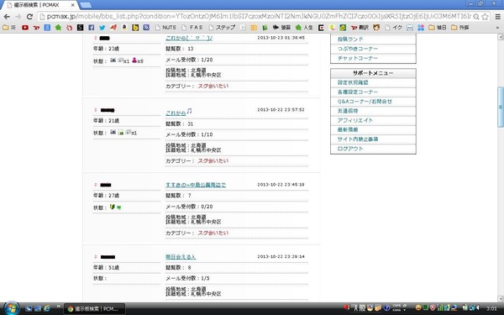Viewport: 504px width, 315px height.
Task: Open the 人生 bookmark
Action: (x=304, y=28)
